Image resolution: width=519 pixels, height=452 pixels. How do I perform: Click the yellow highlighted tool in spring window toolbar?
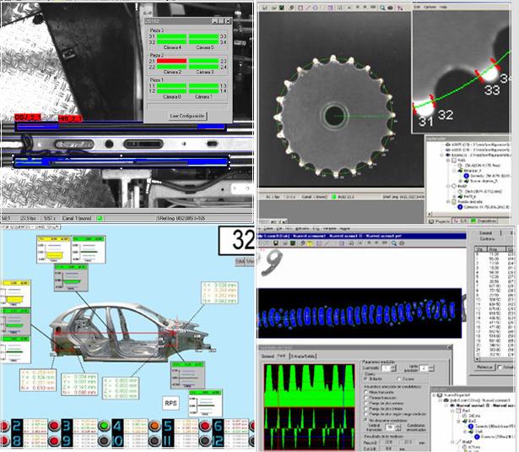pos(311,243)
